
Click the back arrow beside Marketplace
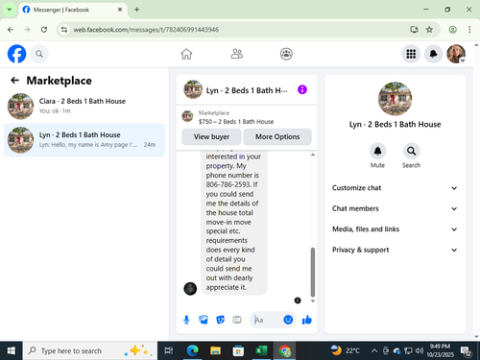point(14,81)
